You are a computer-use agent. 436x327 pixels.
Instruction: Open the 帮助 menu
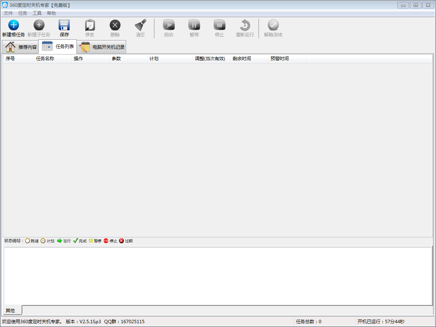pyautogui.click(x=51, y=13)
